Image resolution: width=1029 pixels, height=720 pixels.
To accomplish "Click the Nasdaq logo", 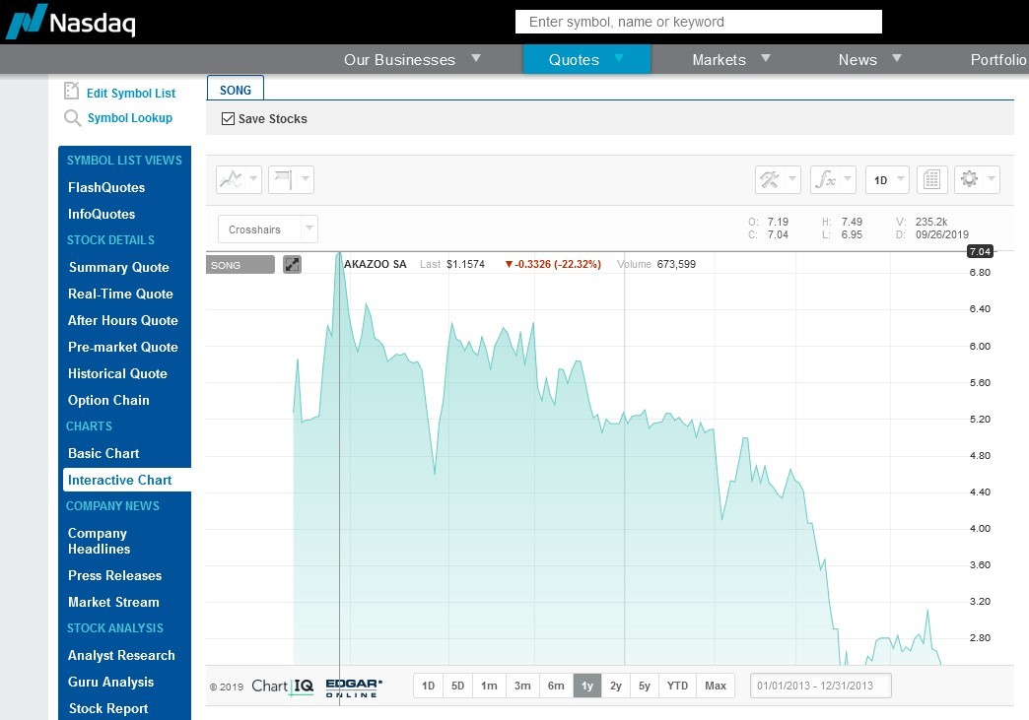I will click(71, 22).
